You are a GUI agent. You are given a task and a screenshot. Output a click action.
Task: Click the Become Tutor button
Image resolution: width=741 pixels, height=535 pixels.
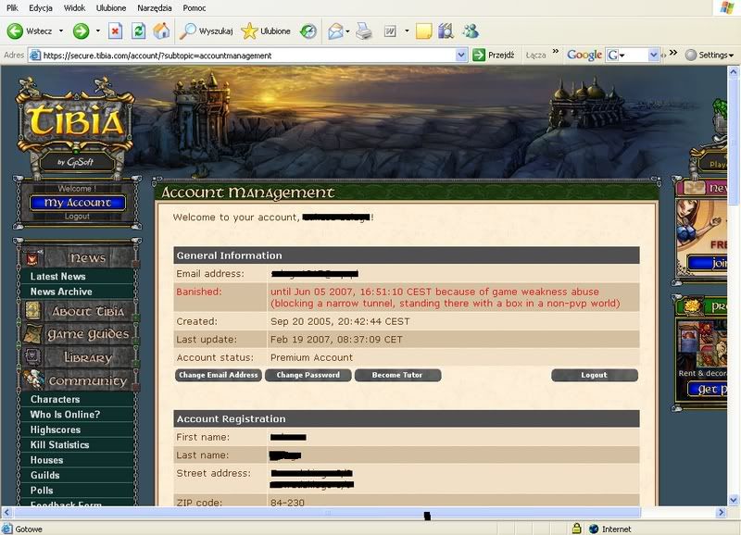[397, 375]
